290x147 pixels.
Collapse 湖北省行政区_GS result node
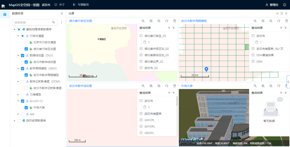141,36
